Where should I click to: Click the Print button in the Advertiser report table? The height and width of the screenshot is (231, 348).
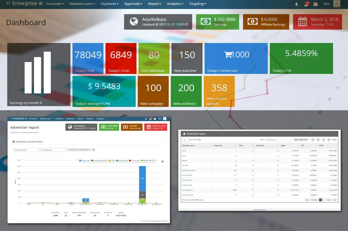tap(334, 140)
